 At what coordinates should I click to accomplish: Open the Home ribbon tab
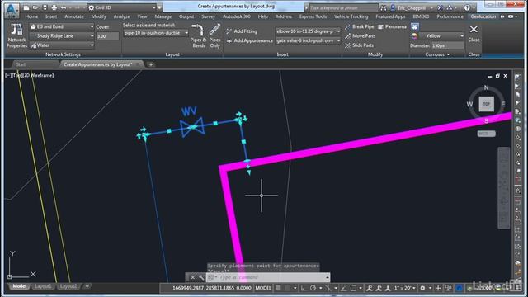pyautogui.click(x=31, y=16)
